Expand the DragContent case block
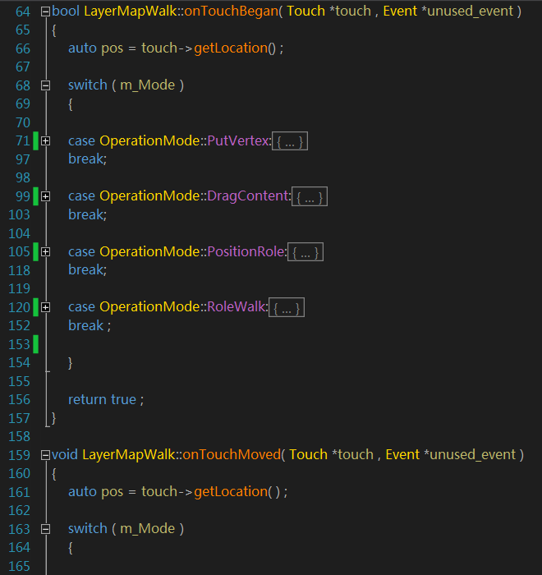The width and height of the screenshot is (542, 575). 45,197
